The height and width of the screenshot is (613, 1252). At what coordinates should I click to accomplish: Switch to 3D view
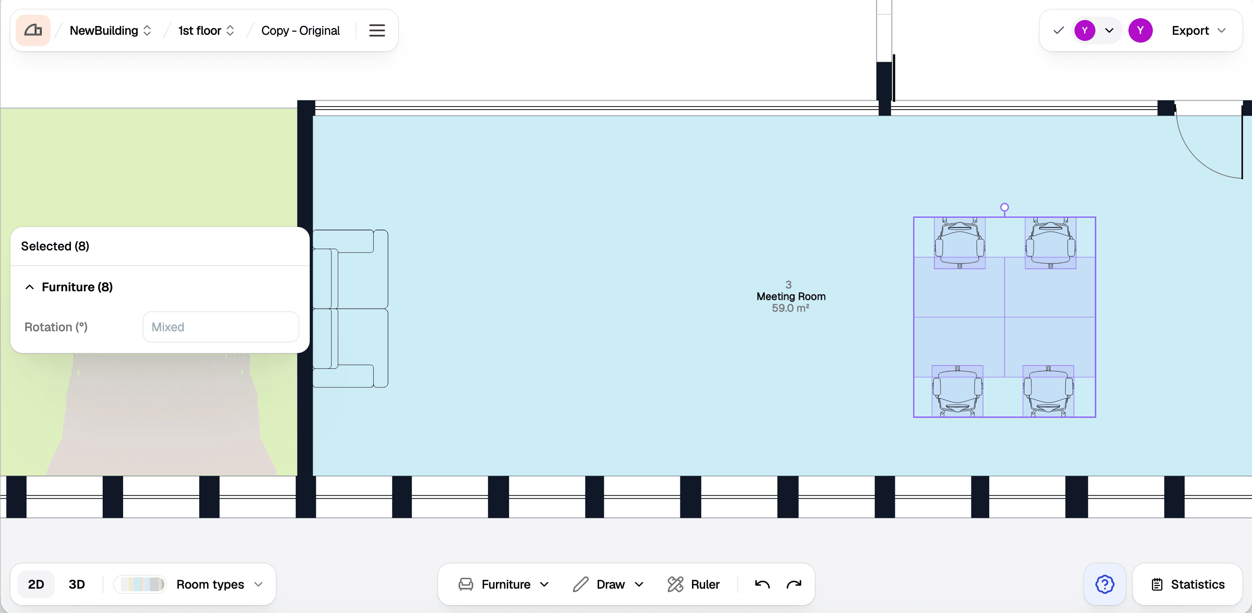point(77,584)
